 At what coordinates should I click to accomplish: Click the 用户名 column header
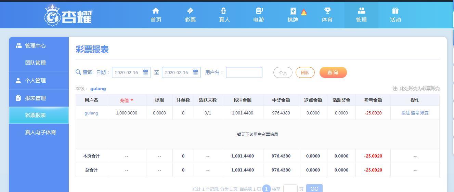pyautogui.click(x=91, y=100)
